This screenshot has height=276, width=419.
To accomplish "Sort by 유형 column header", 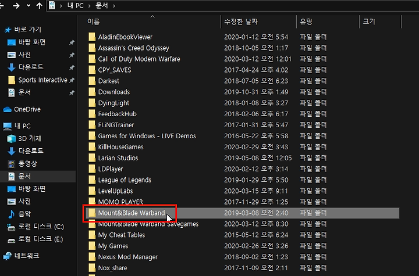I will 306,21.
